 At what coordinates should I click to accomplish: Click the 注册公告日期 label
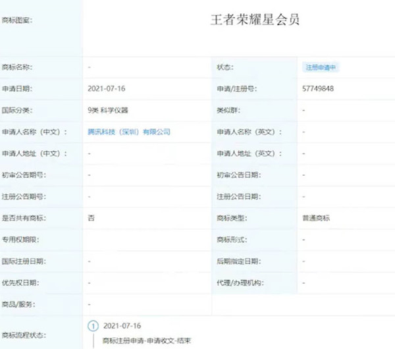[x=239, y=196]
